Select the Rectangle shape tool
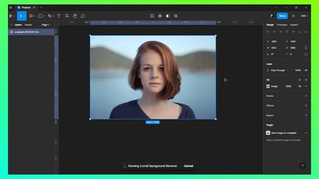The image size is (319, 179). click(x=40, y=16)
